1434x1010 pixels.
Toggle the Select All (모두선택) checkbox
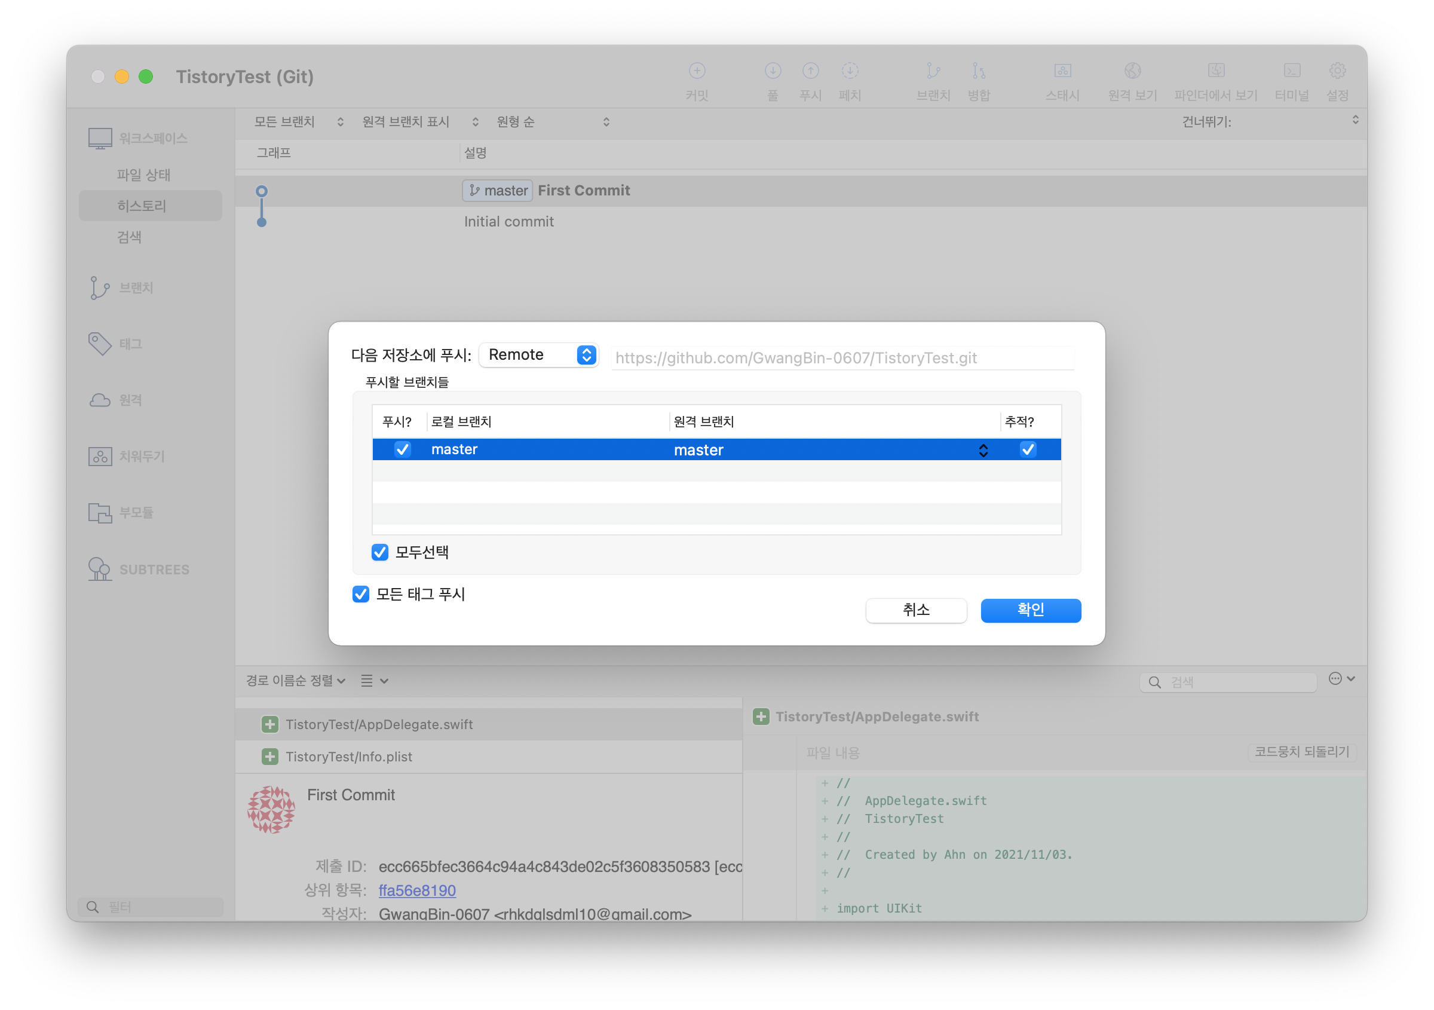coord(380,552)
